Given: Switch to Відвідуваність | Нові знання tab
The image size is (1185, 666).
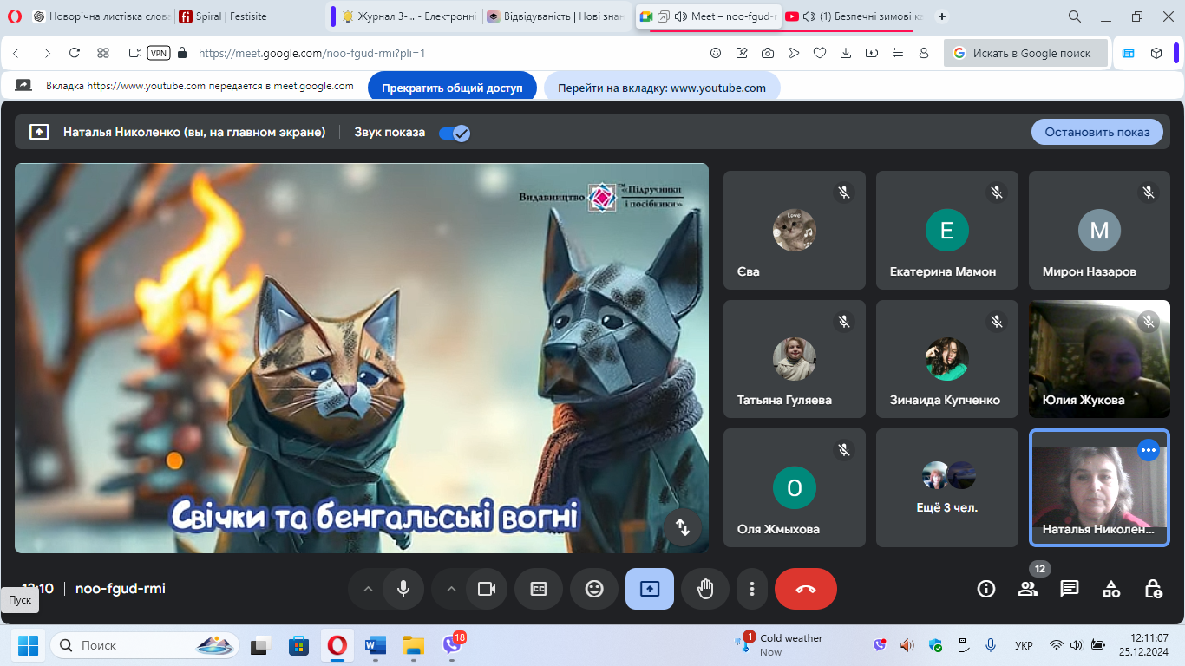Looking at the screenshot, I should coord(557,16).
